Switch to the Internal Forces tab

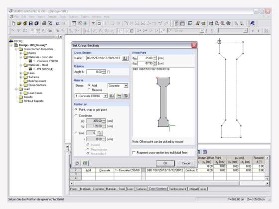point(197,189)
